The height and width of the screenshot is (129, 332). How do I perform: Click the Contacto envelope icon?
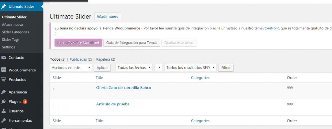click(4, 58)
